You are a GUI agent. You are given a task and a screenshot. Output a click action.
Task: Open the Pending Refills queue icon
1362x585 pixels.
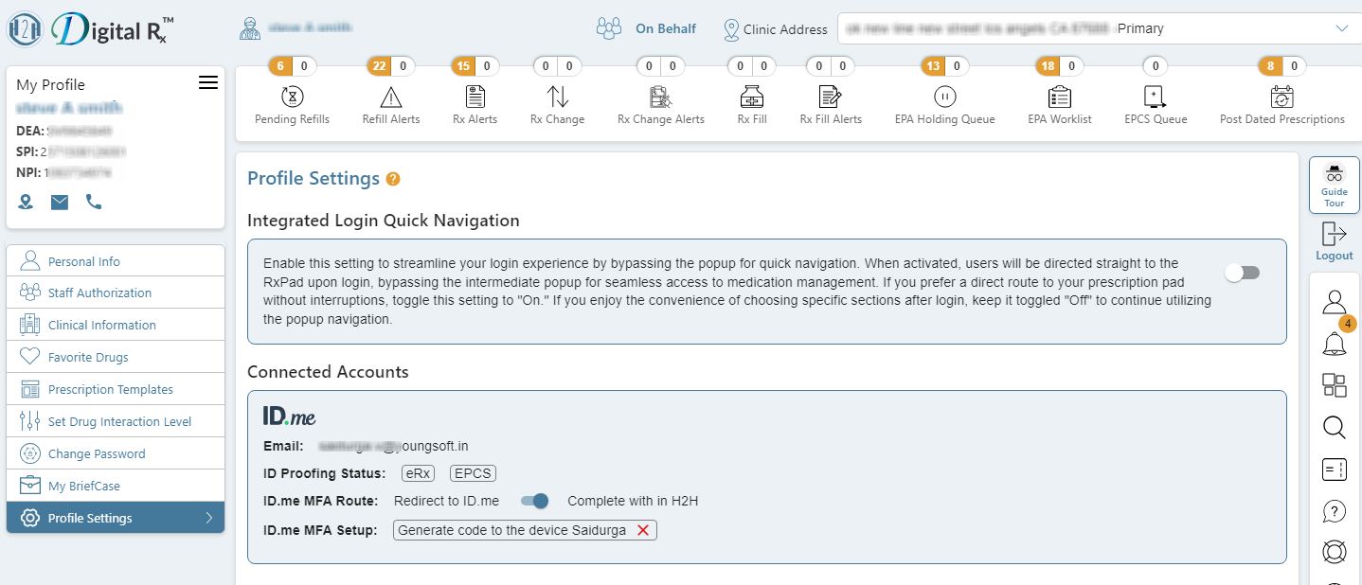coord(293,96)
